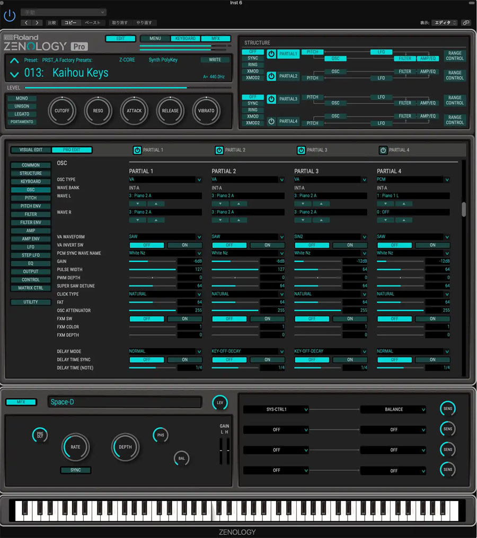
Task: Click the PHS knob in MFX
Action: pyautogui.click(x=161, y=435)
